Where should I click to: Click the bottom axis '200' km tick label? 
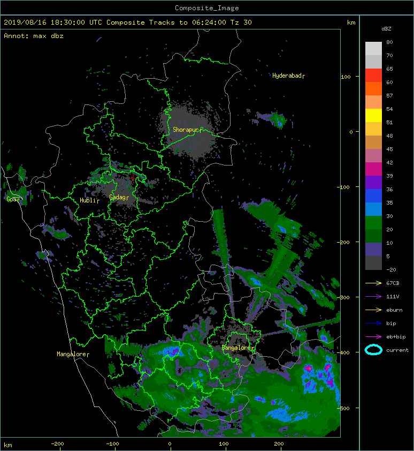pyautogui.click(x=279, y=444)
